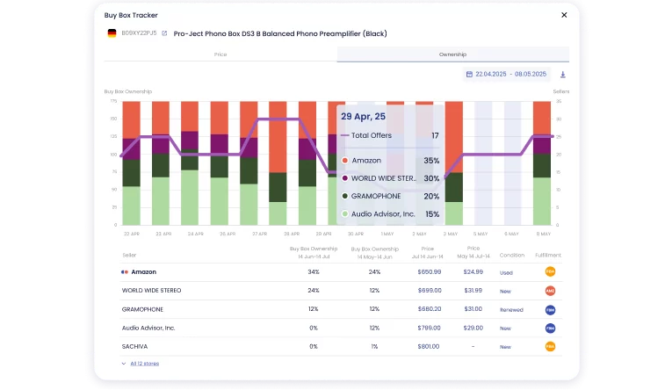
Task: Open the external link icon beside ASIN
Action: [x=164, y=33]
